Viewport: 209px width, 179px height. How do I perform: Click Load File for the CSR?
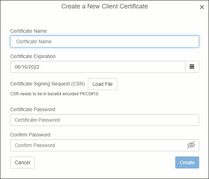103,84
